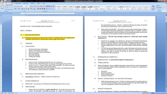Switch to the References tab
This screenshot has width=167, height=94.
pyautogui.click(x=26, y=3)
